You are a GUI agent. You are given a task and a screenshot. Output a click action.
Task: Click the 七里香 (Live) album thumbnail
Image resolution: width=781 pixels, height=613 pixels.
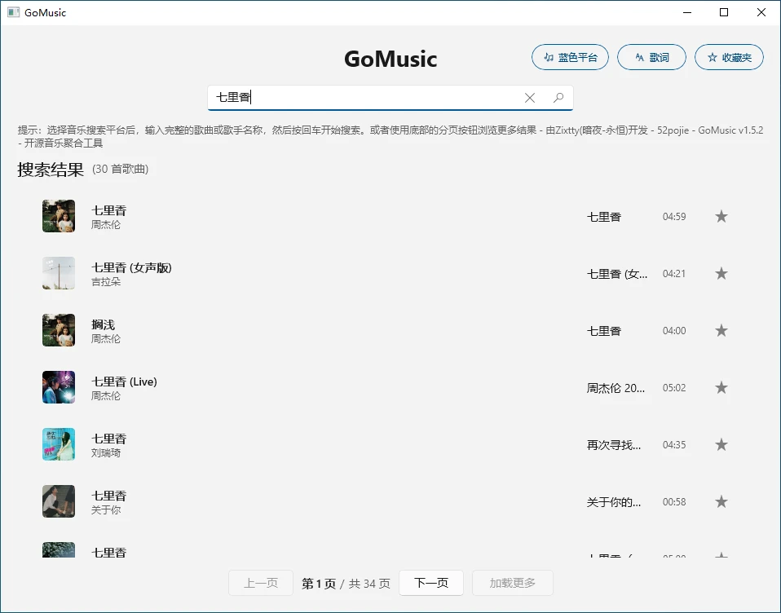click(59, 387)
